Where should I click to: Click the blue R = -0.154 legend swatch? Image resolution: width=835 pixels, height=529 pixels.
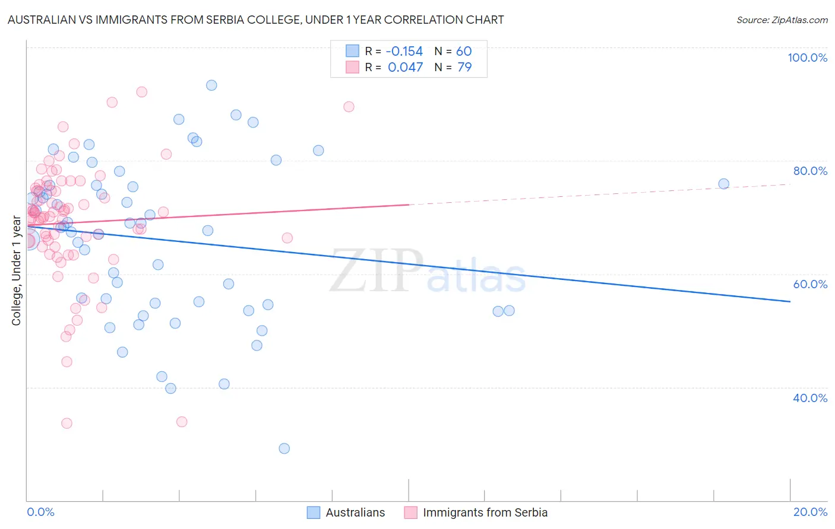(x=352, y=51)
